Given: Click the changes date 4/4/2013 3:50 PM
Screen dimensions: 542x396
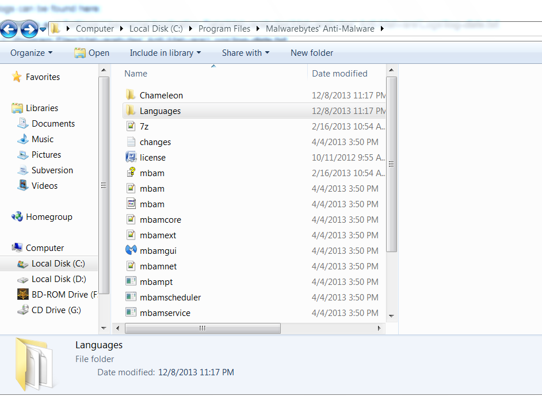Looking at the screenshot, I should click(345, 142).
